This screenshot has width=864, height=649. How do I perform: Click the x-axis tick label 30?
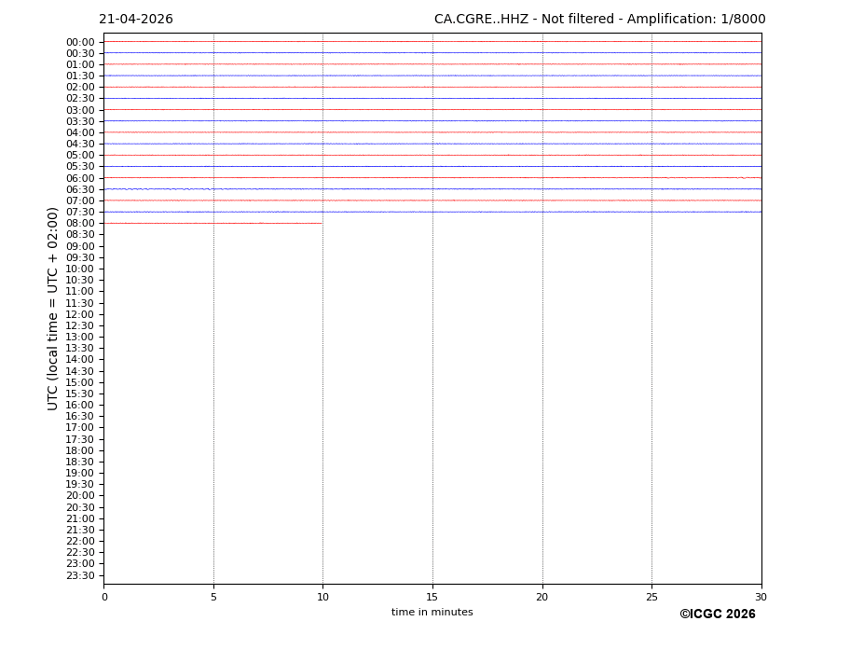click(761, 598)
